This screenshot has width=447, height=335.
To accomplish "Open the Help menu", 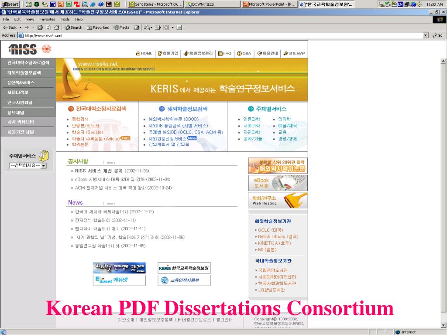I will coord(79,19).
